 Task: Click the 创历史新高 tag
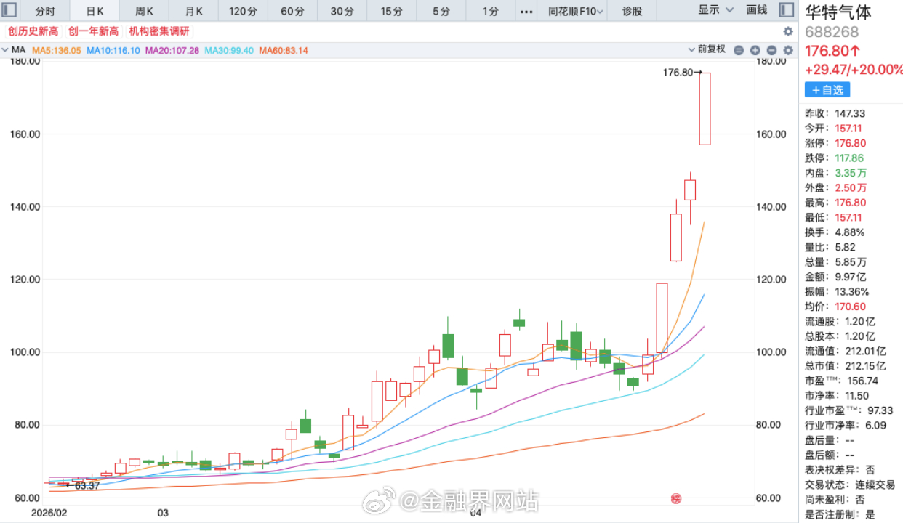(x=33, y=31)
